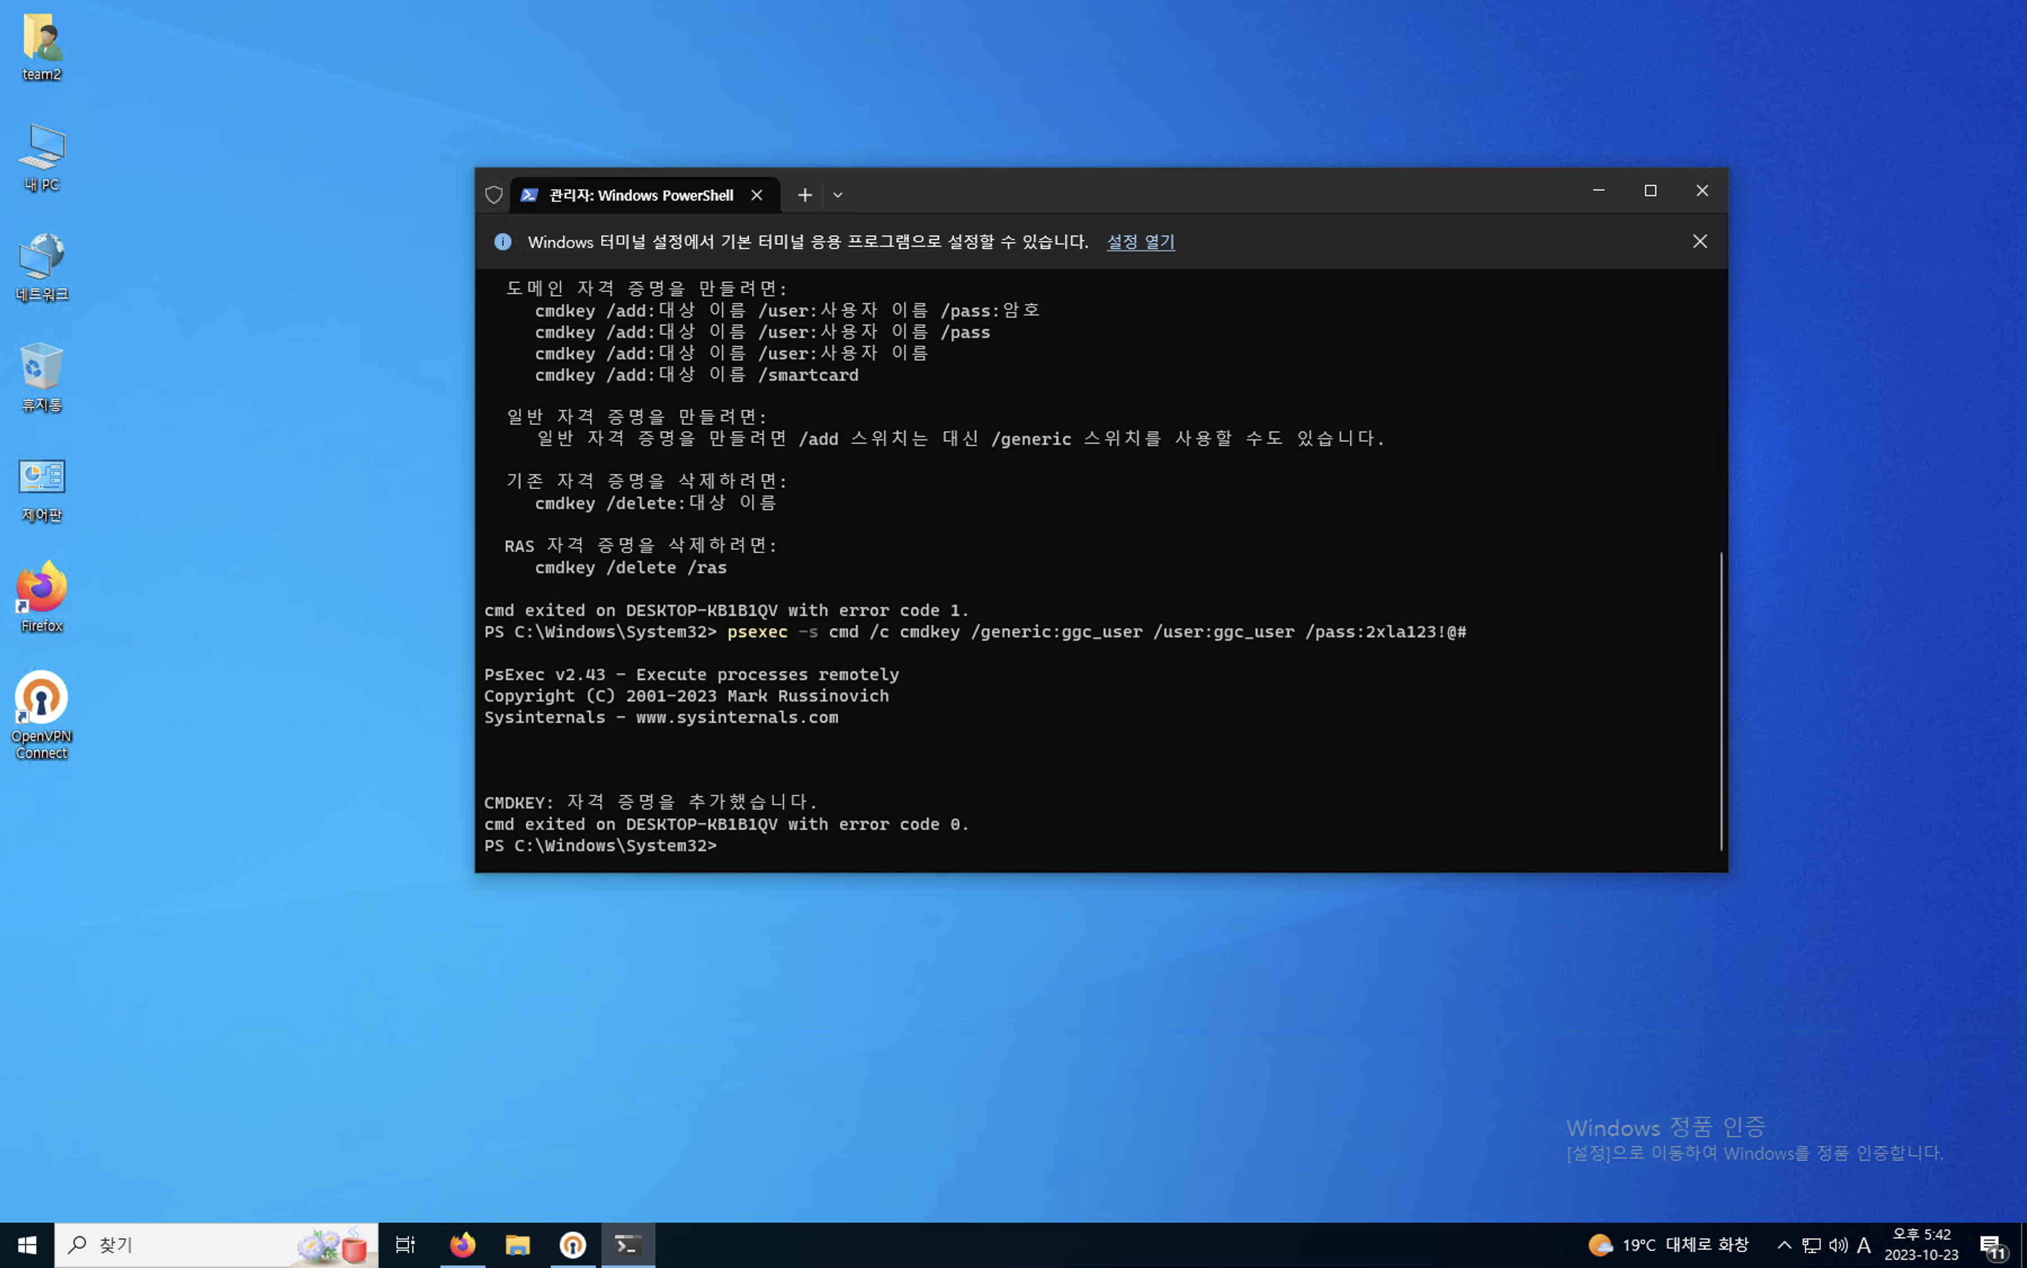The width and height of the screenshot is (2027, 1268).
Task: Click the 설정 열기 link
Action: click(x=1140, y=242)
